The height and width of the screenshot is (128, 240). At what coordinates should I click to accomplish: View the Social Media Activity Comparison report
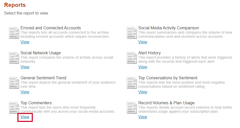143,42
